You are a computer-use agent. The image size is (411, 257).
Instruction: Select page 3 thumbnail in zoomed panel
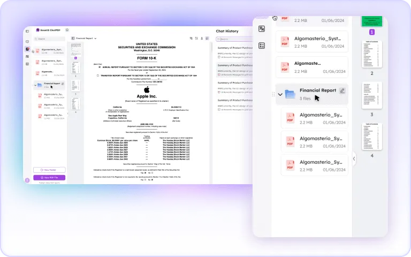pyautogui.click(x=372, y=95)
